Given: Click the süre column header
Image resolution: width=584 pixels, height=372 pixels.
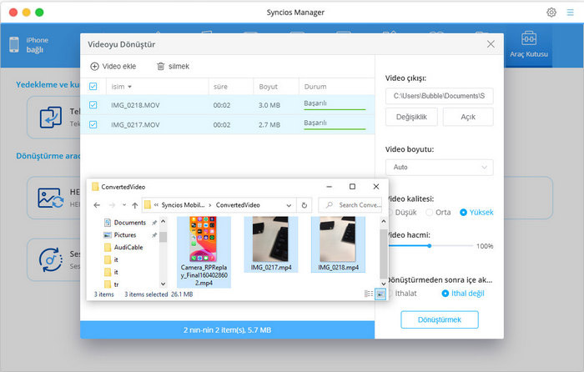Looking at the screenshot, I should pos(220,87).
